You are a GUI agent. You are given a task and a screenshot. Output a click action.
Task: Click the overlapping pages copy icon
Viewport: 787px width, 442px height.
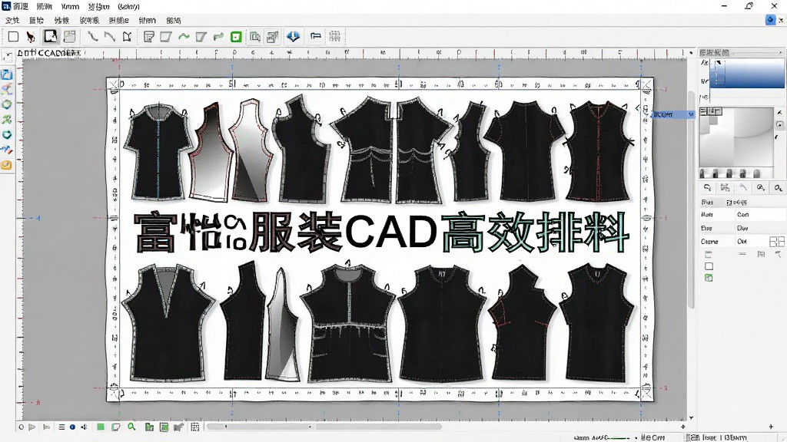click(255, 37)
